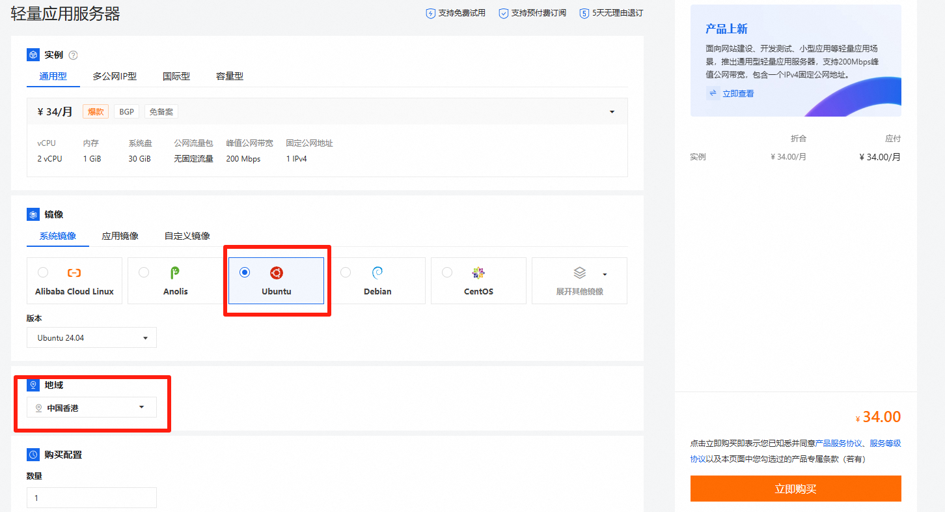The height and width of the screenshot is (512, 945).
Task: Click the Anolis logo
Action: [175, 273]
